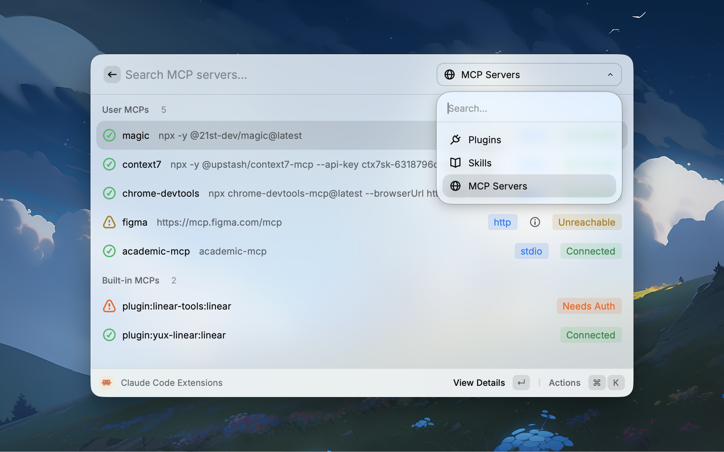Select Skills from the filter dropdown
This screenshot has width=724, height=452.
[x=480, y=163]
